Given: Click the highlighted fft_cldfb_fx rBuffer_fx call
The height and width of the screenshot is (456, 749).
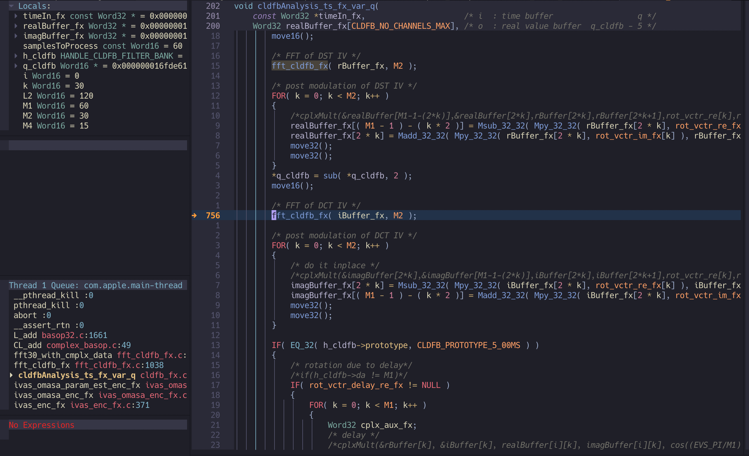Looking at the screenshot, I should coord(299,66).
